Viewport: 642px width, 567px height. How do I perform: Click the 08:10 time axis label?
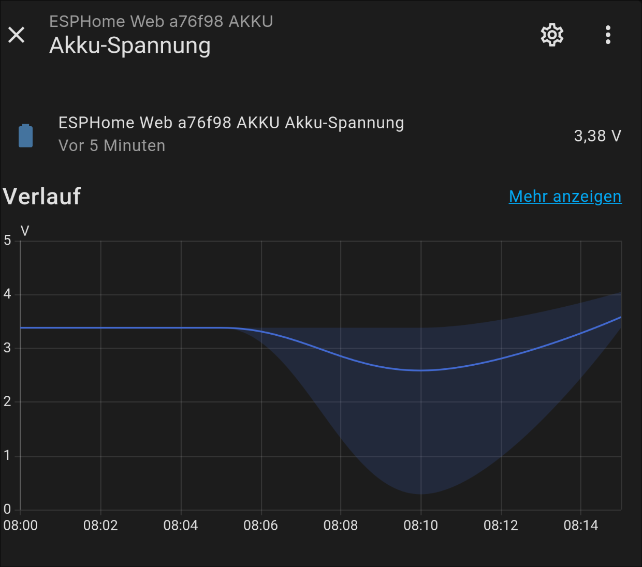[420, 526]
